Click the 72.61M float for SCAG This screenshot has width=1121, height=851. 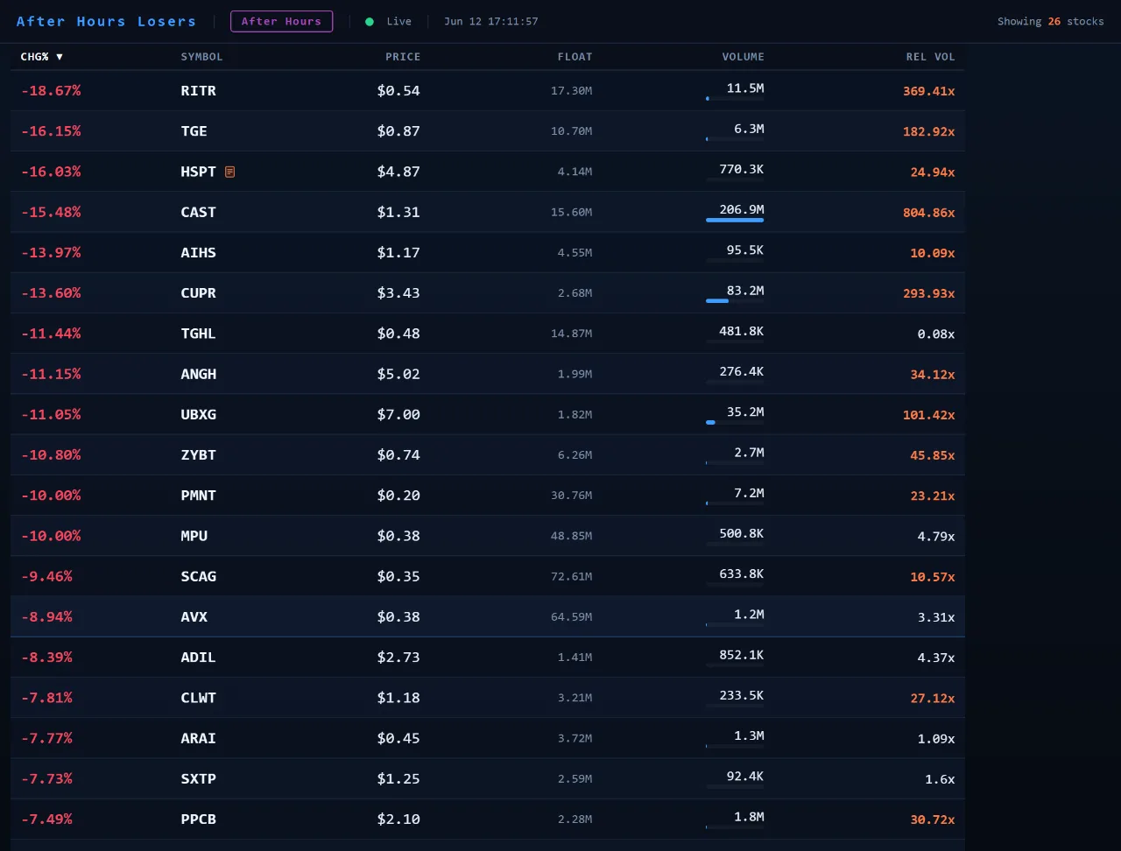572,576
